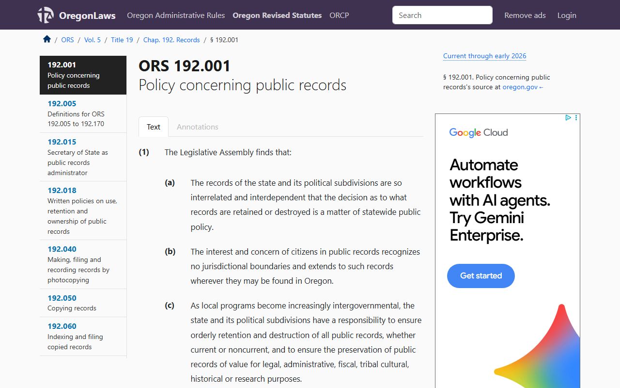Click '§ 192.001' breadcrumb text
Screen dimensions: 620x388
[x=224, y=40]
